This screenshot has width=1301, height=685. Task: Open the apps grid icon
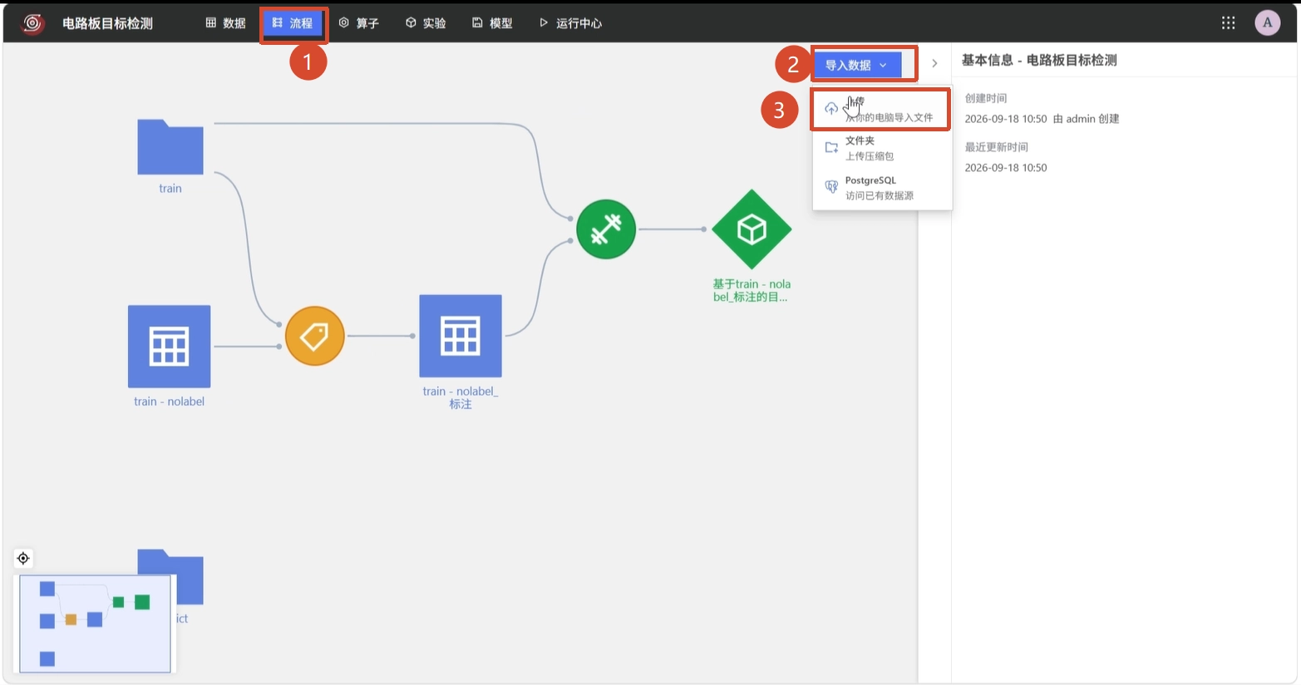(x=1228, y=23)
